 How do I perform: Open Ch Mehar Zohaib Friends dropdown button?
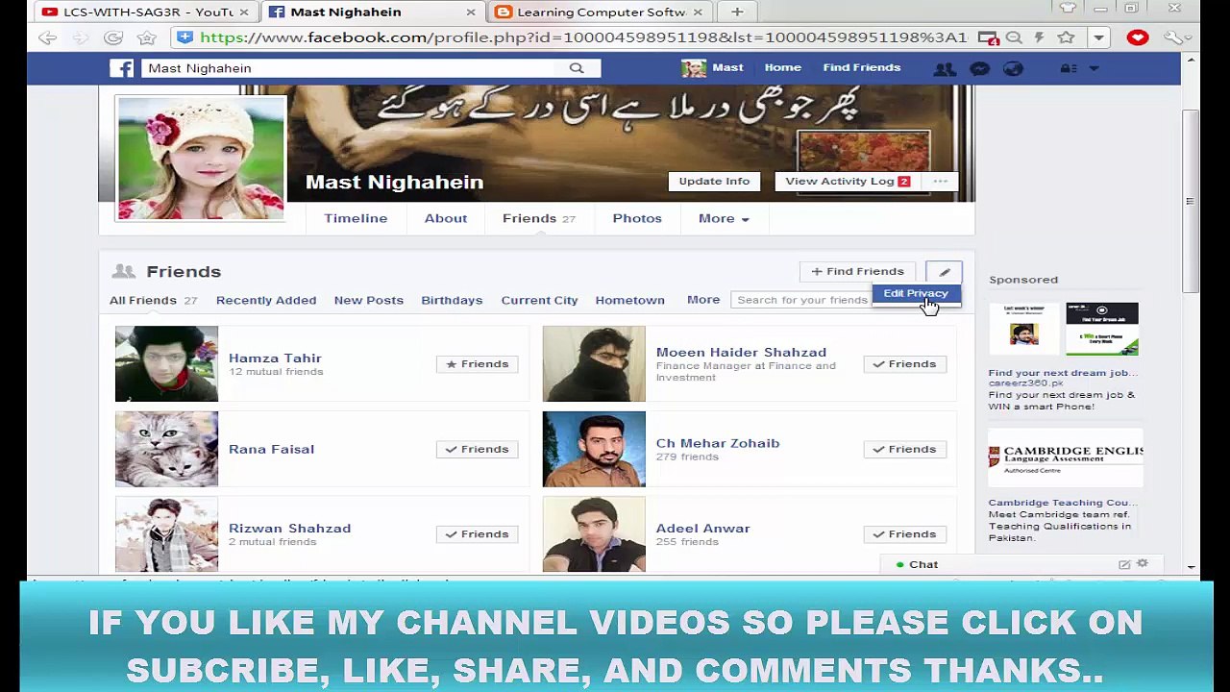tap(905, 450)
